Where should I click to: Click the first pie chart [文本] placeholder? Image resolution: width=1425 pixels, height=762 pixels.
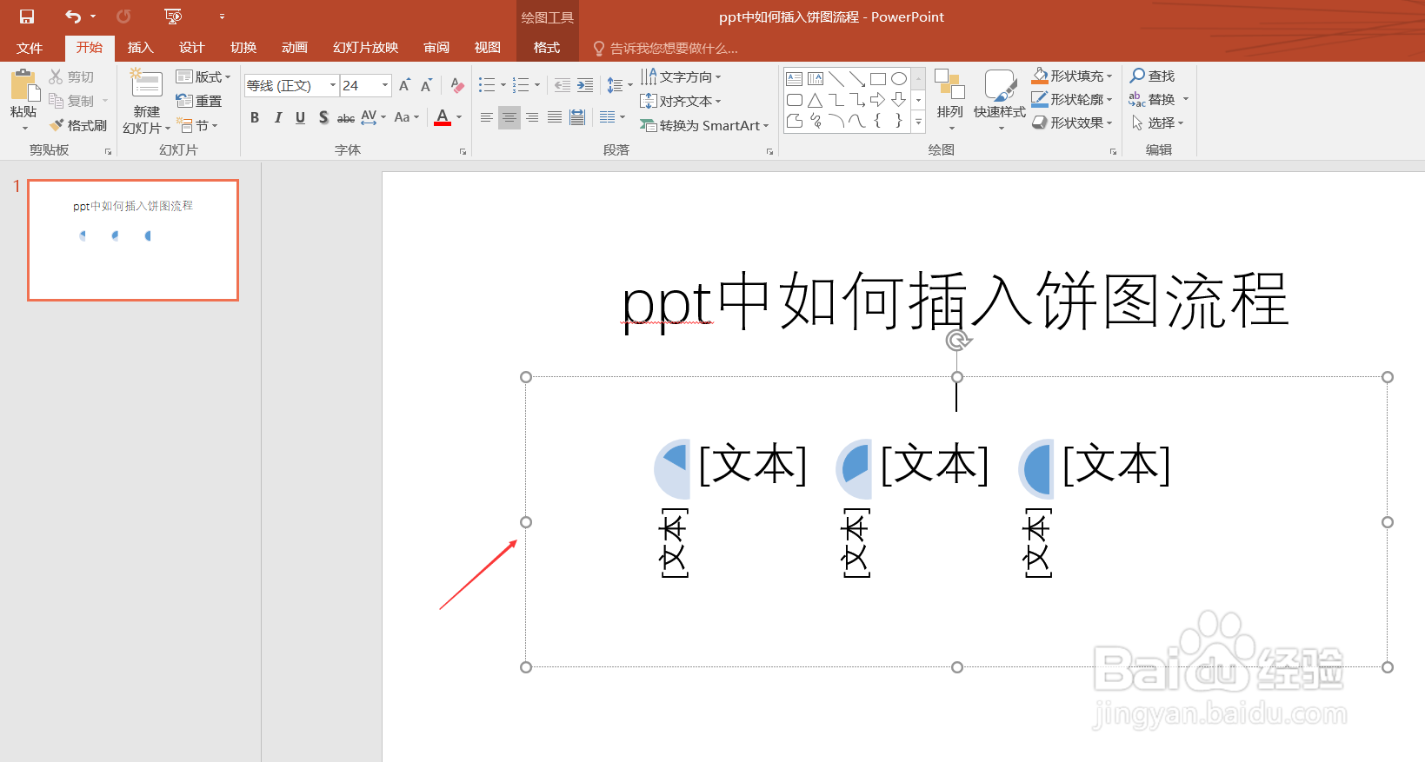[753, 465]
